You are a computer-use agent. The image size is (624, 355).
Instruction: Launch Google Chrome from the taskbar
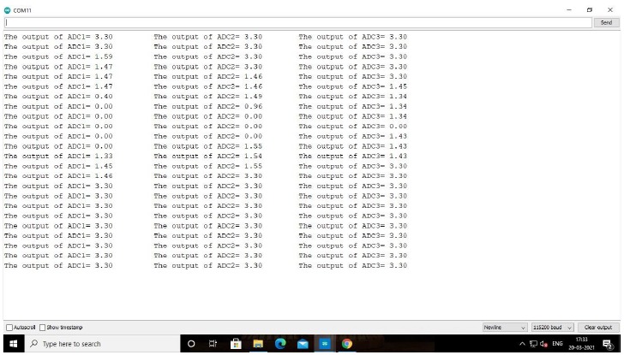click(x=347, y=344)
